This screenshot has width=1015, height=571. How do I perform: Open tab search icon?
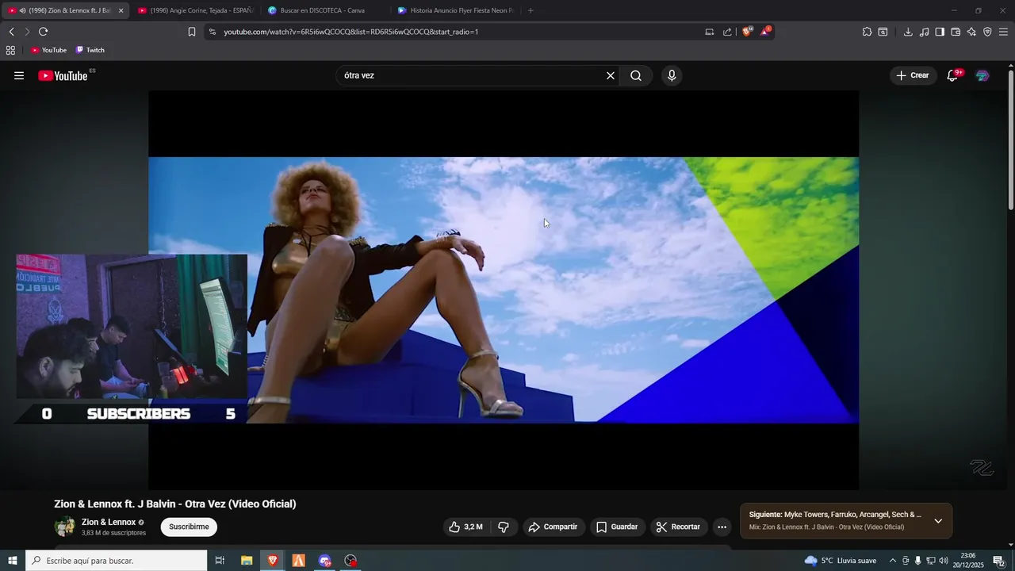pos(883,32)
